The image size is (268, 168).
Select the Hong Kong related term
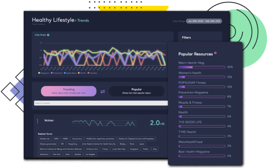coord(72,144)
